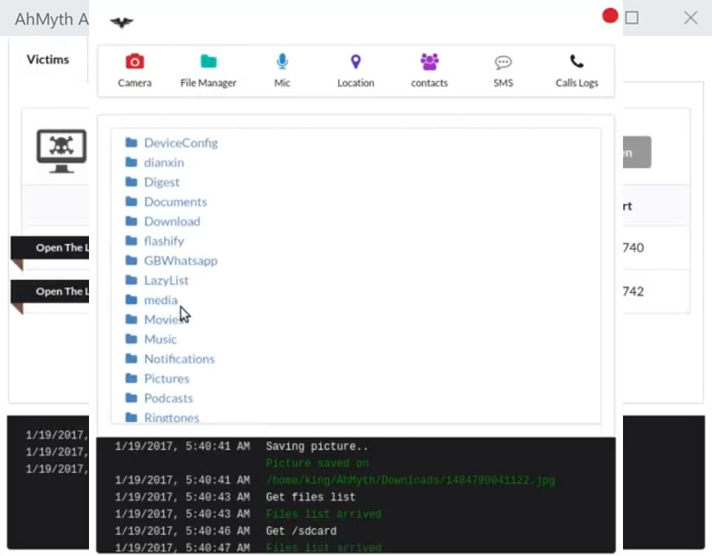Open the dianxin folder link
Screen dimensions: 712x556
point(164,162)
